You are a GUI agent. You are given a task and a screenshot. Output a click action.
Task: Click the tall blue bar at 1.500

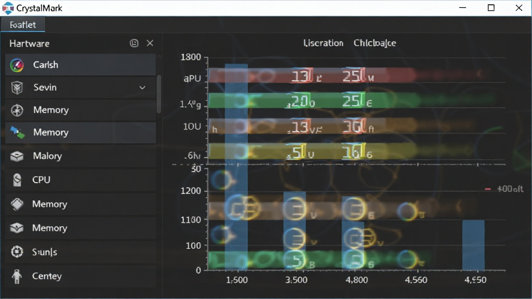[x=236, y=167]
